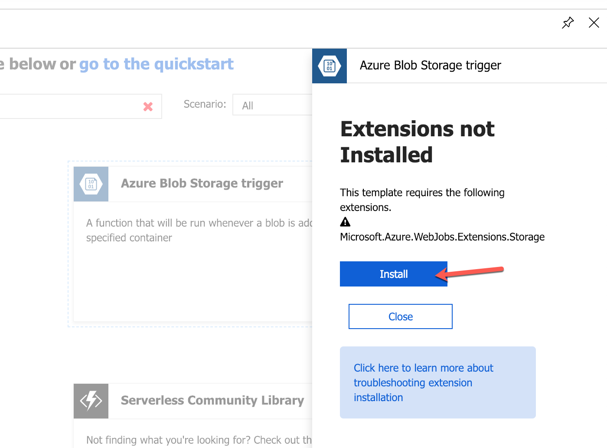Click the Scenario: label
This screenshot has height=448, width=607.
(x=205, y=104)
